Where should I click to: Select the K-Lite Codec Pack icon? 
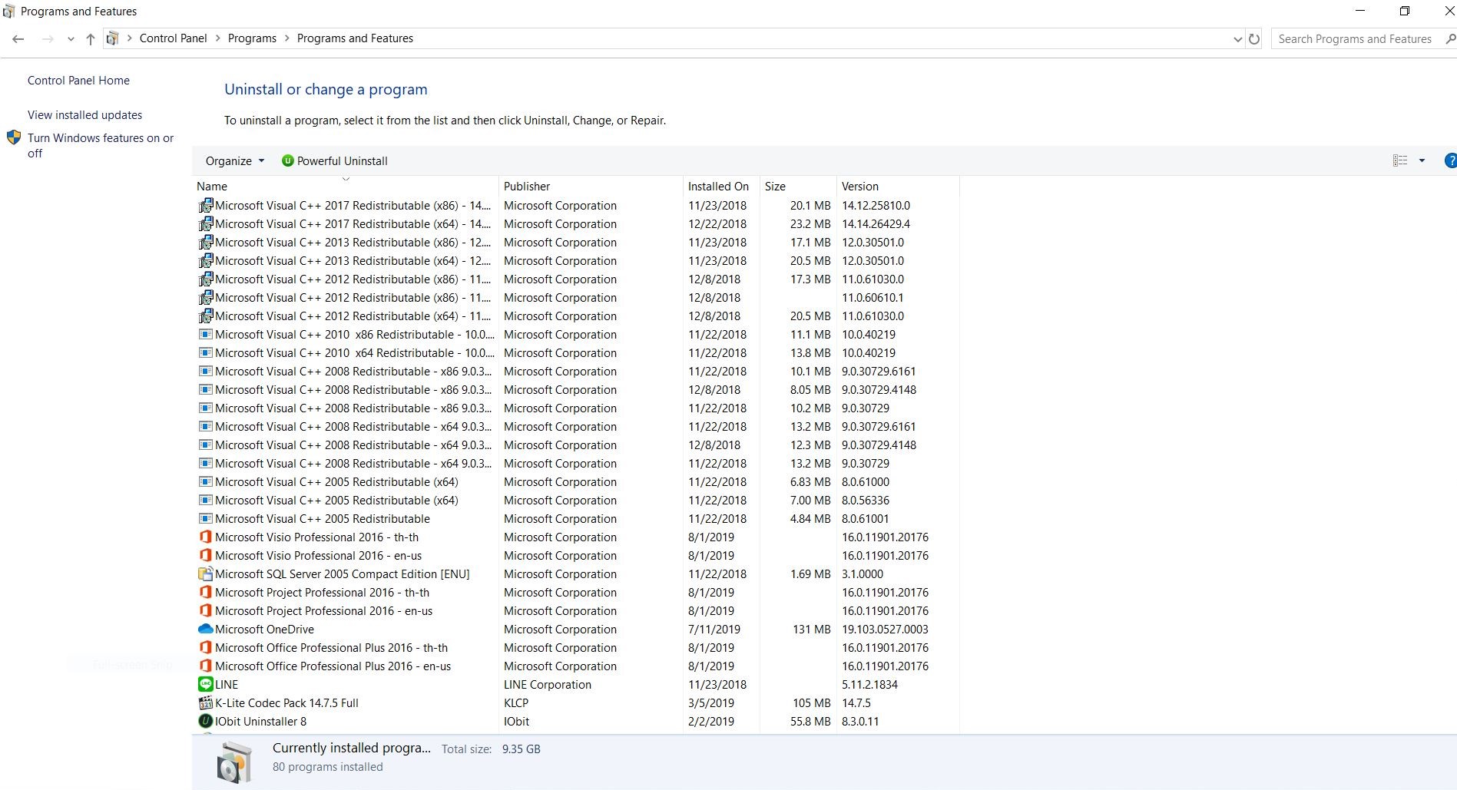(x=206, y=702)
